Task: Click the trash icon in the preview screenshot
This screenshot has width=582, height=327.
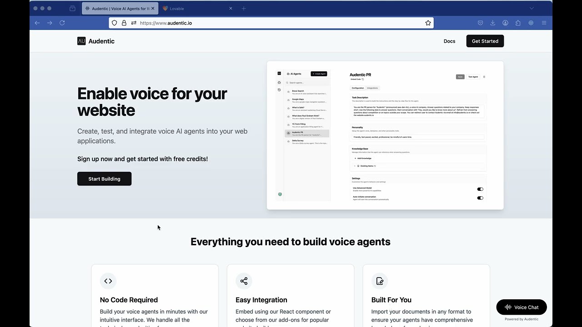Action: point(484,77)
